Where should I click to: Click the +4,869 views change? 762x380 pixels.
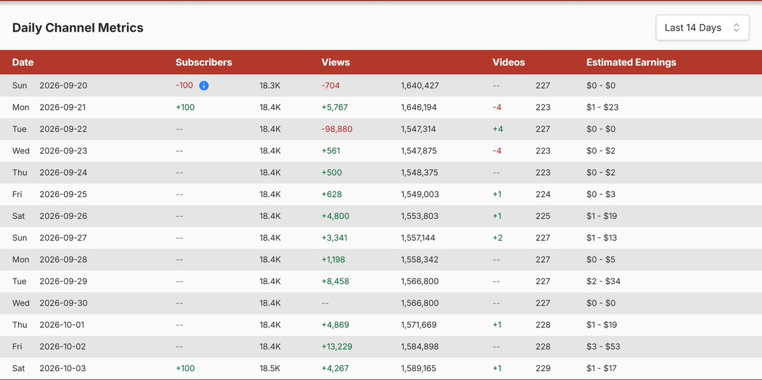tap(335, 325)
